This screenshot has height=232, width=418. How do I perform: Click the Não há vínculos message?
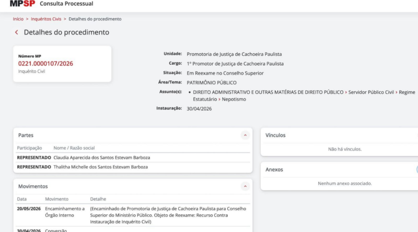[345, 149]
